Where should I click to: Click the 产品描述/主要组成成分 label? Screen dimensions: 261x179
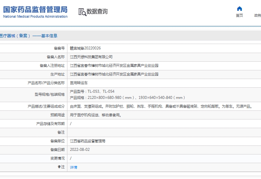46,106
